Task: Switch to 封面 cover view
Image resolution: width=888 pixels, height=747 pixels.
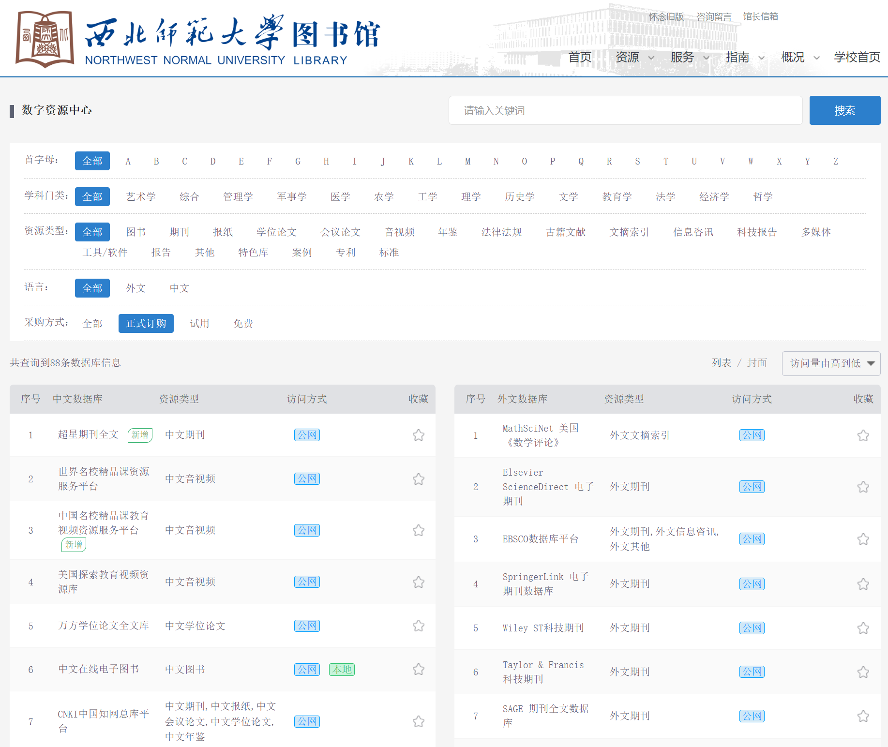Action: tap(757, 363)
